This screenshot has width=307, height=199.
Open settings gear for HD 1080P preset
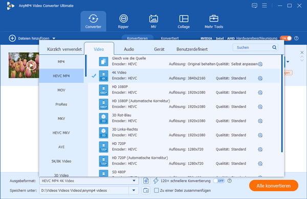(x=260, y=93)
